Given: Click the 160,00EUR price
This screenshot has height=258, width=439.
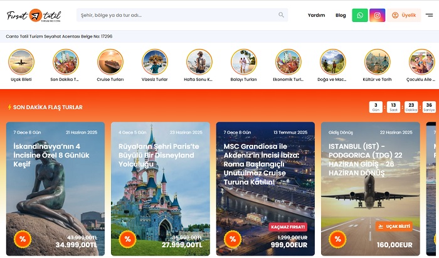Looking at the screenshot, I should pos(394,245).
